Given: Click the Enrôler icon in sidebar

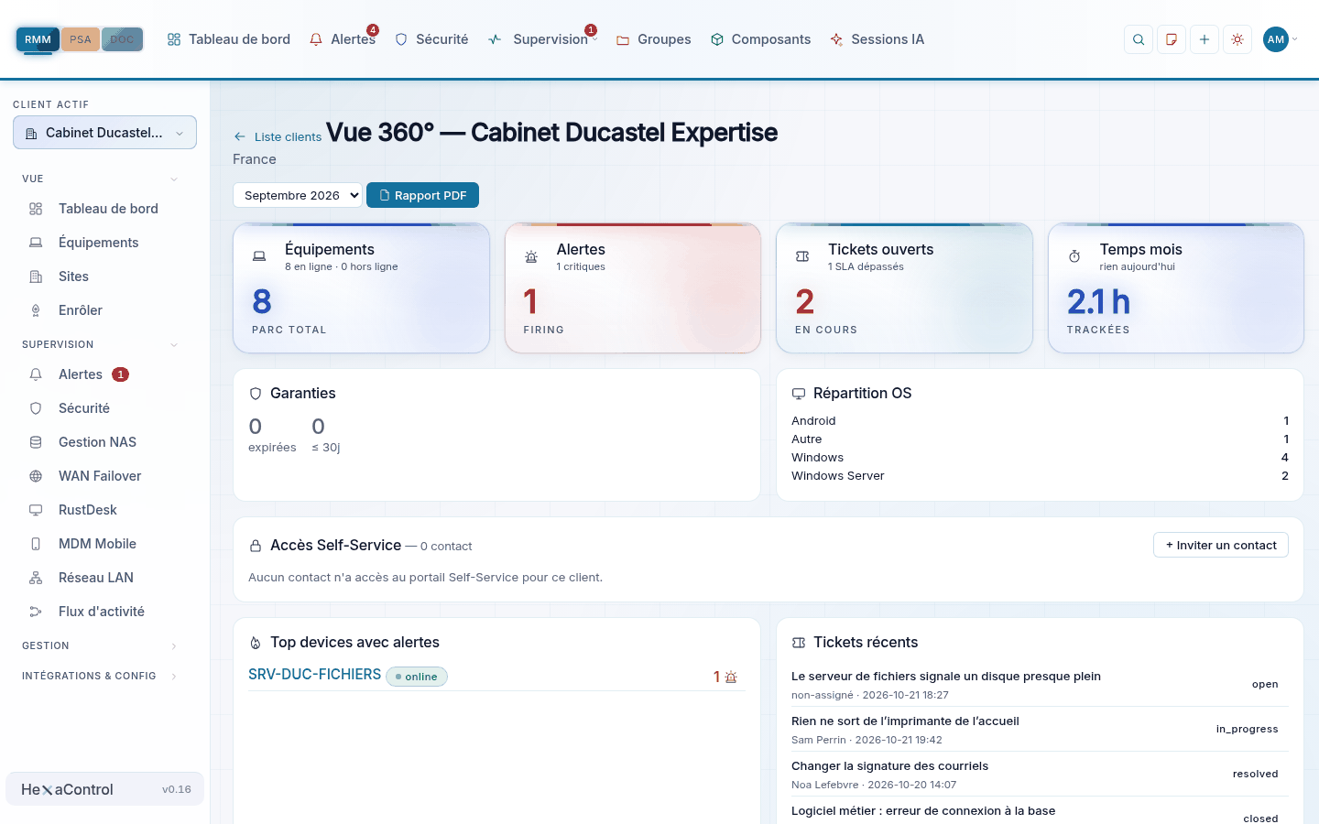Looking at the screenshot, I should pyautogui.click(x=36, y=310).
